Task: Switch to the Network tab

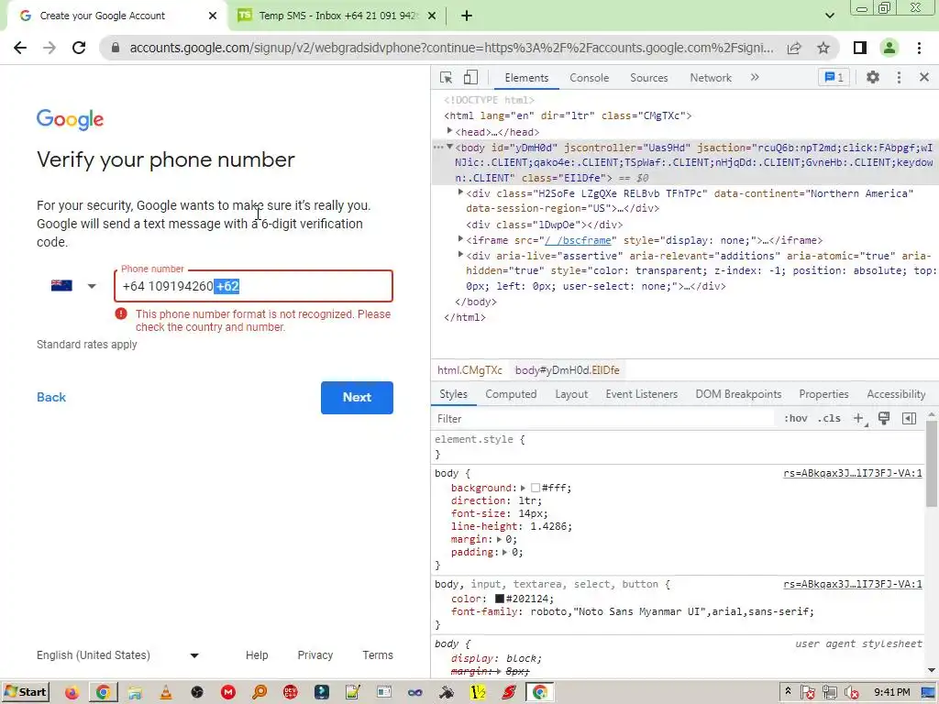Action: coord(711,78)
